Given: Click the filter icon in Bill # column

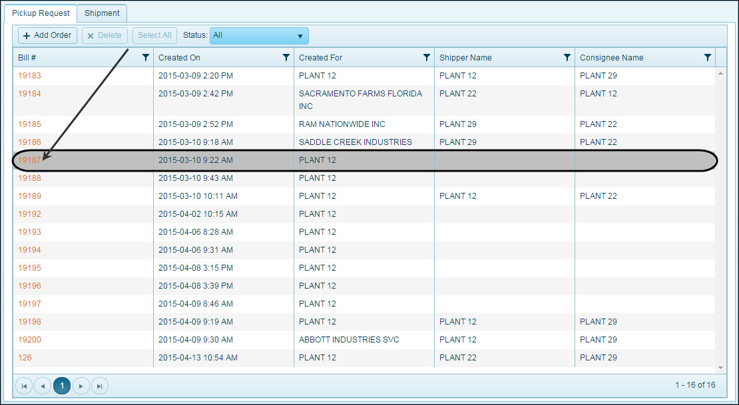Looking at the screenshot, I should click(146, 58).
